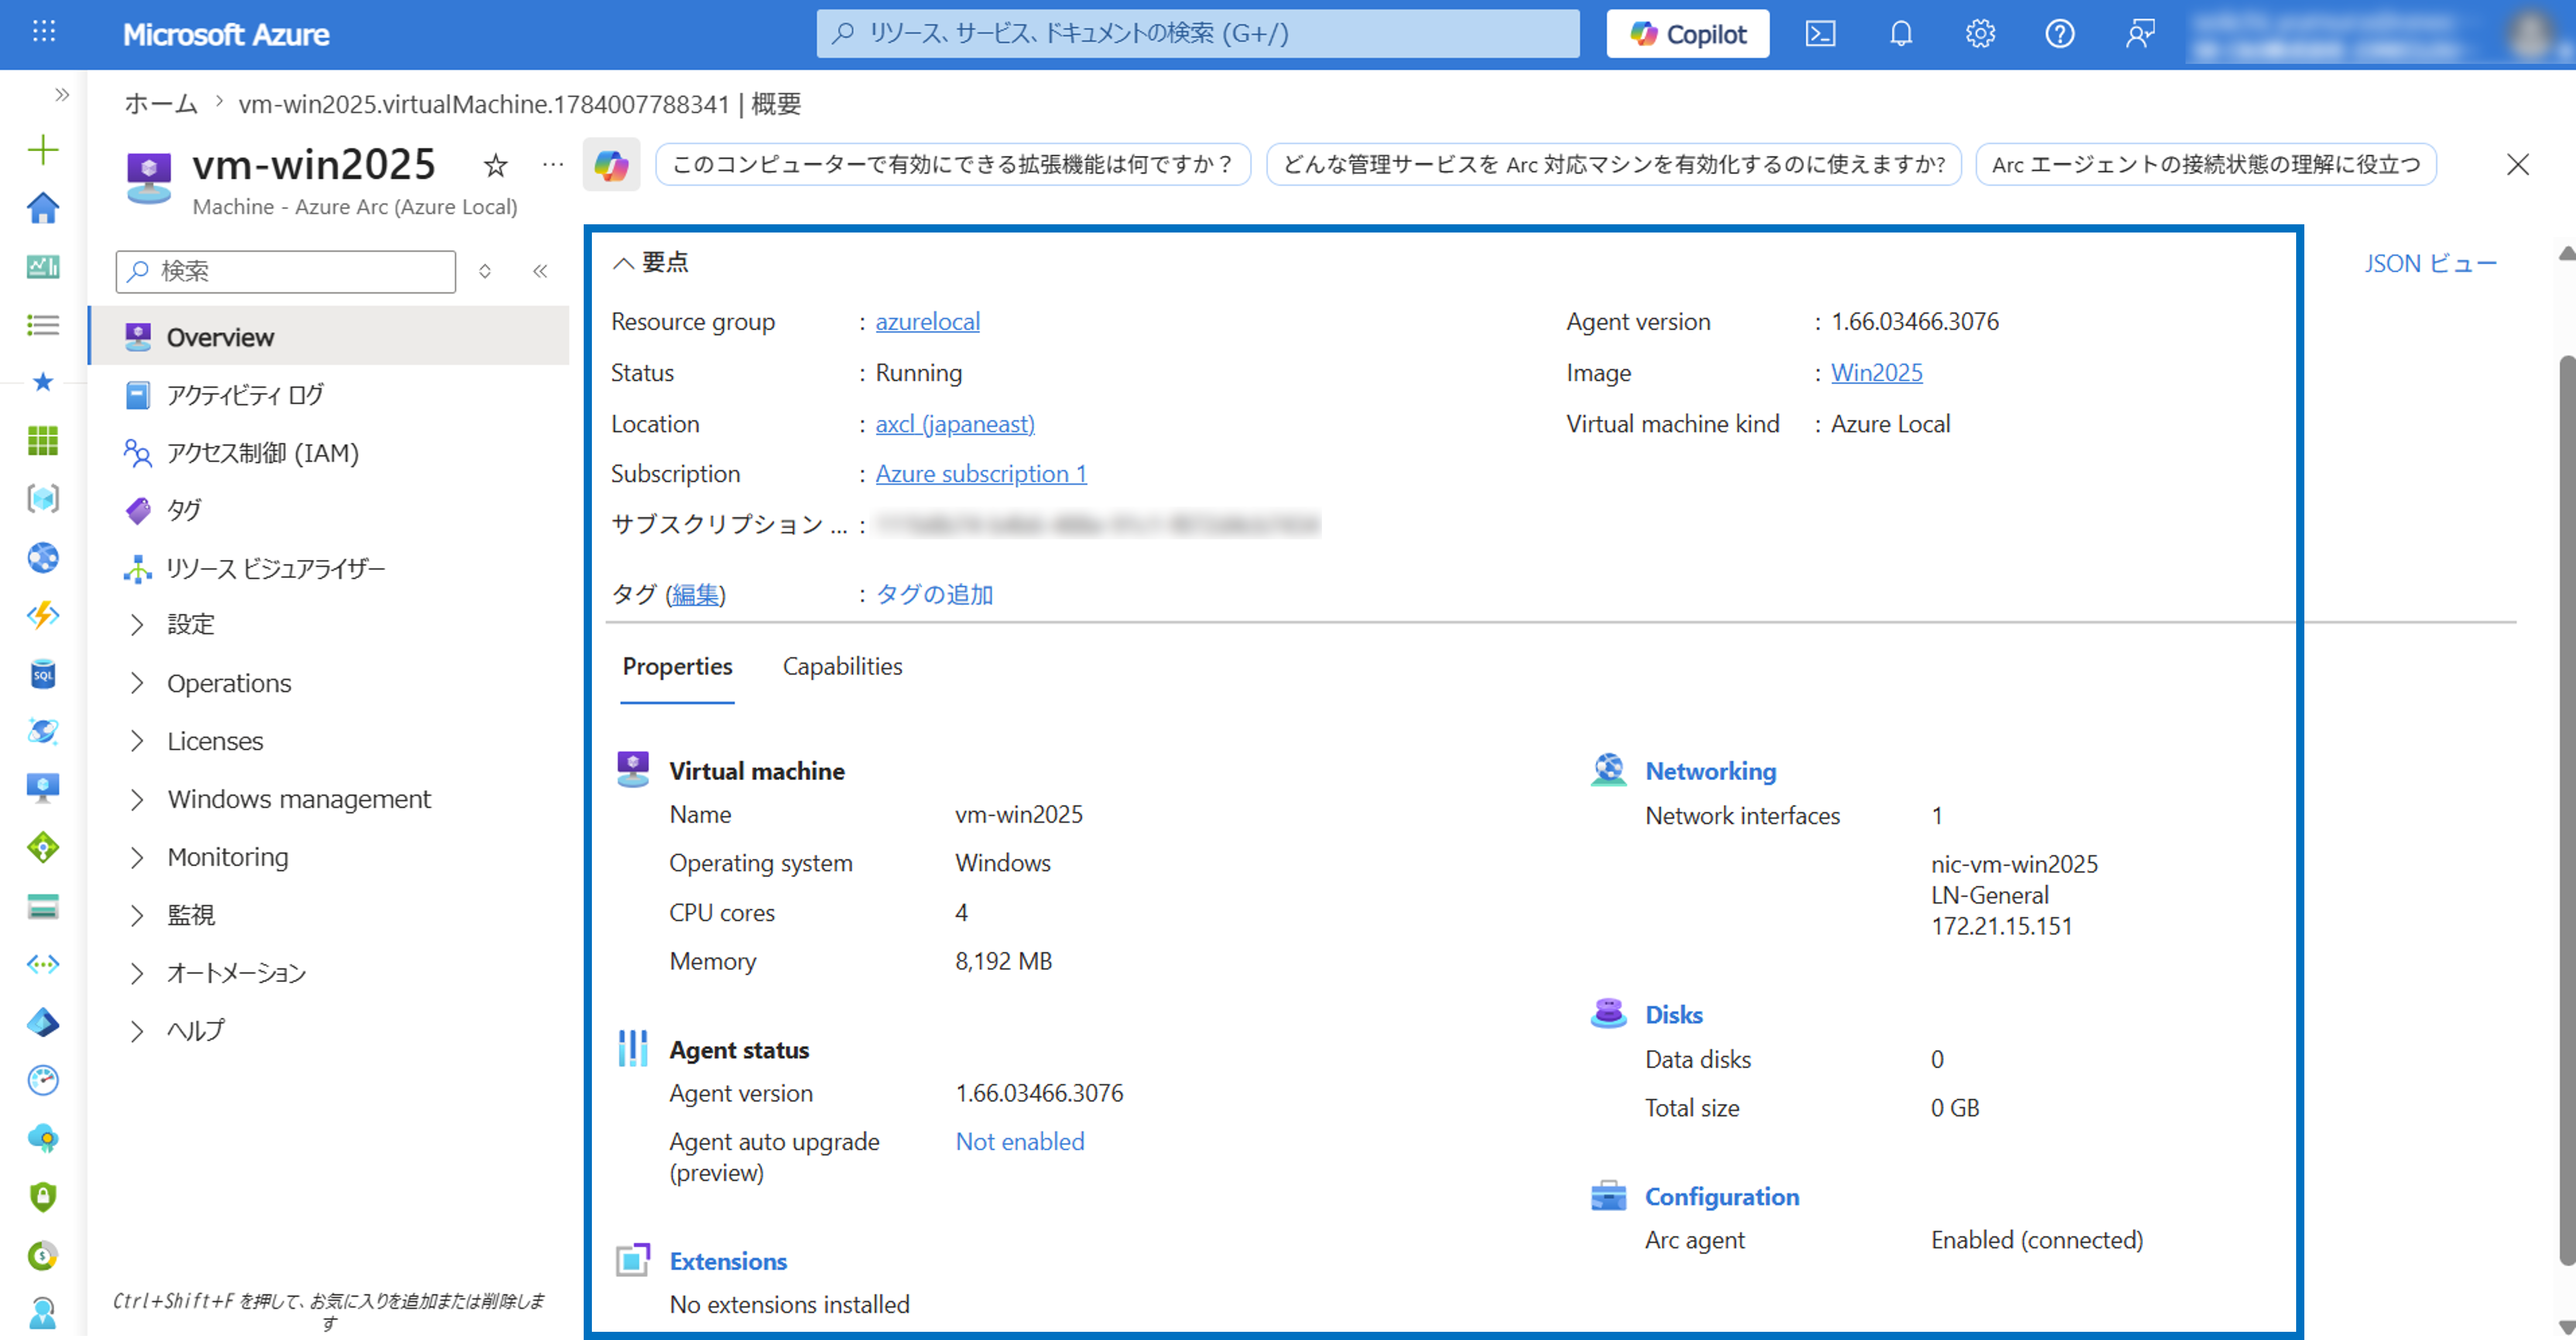Open Monitor gauge sidebar icon
The image size is (2576, 1340).
43,1080
